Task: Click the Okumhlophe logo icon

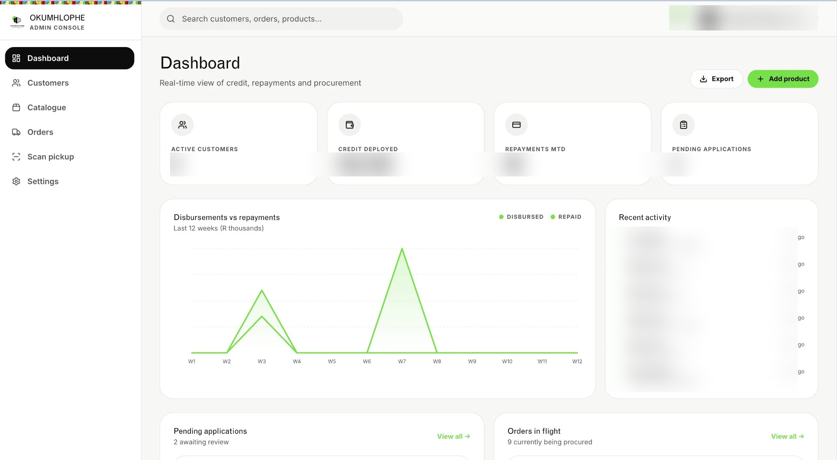Action: 17,21
